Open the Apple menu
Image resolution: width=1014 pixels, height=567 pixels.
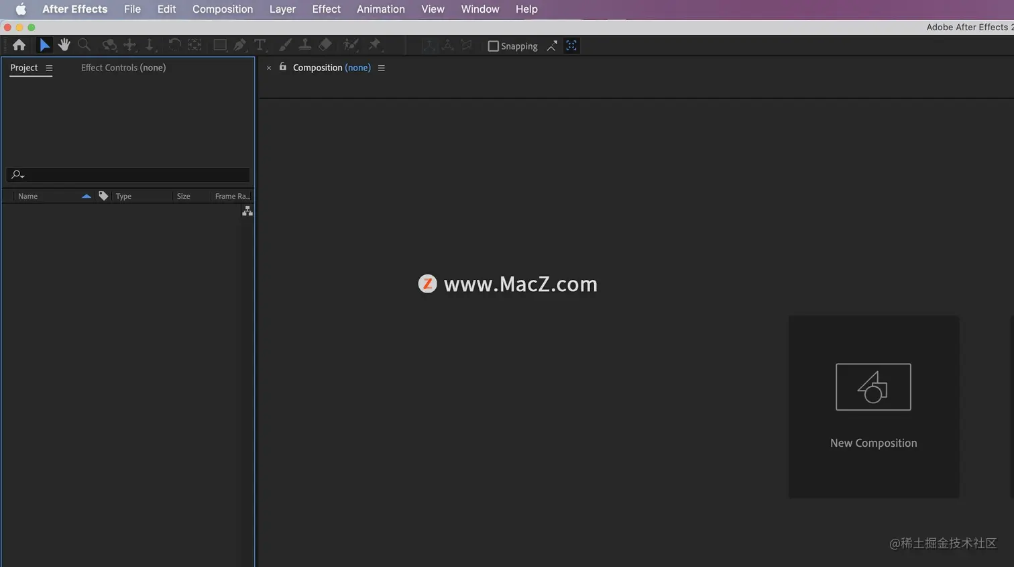point(21,9)
